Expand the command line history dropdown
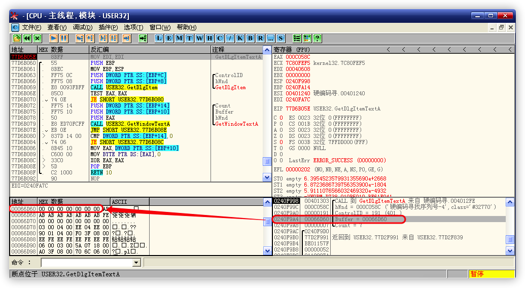Viewport: 525px width, 288px height. [136, 263]
